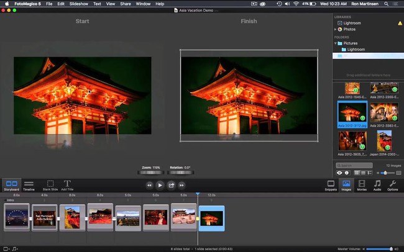This screenshot has width=404, height=252.
Task: Collapse the Pictures folder
Action: [x=336, y=43]
